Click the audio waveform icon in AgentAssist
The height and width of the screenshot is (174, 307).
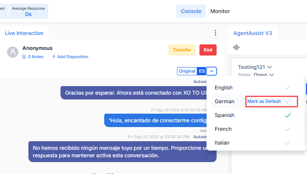coord(236,47)
